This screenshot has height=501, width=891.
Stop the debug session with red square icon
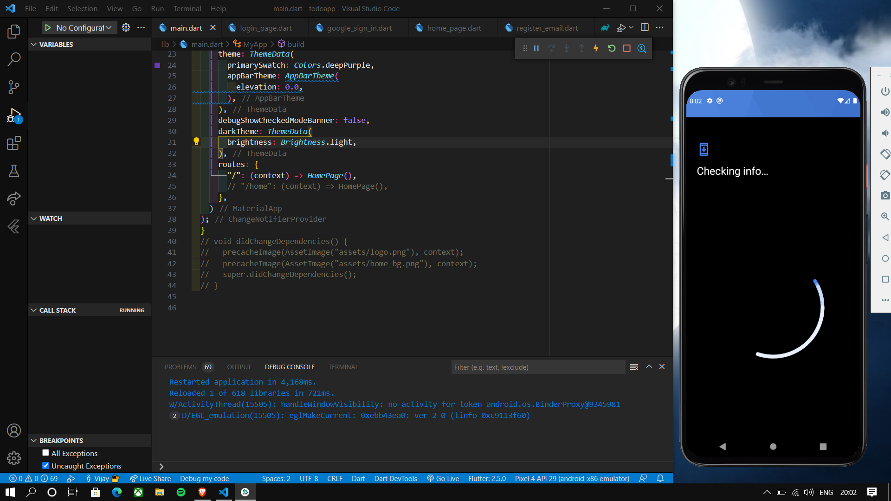[626, 48]
